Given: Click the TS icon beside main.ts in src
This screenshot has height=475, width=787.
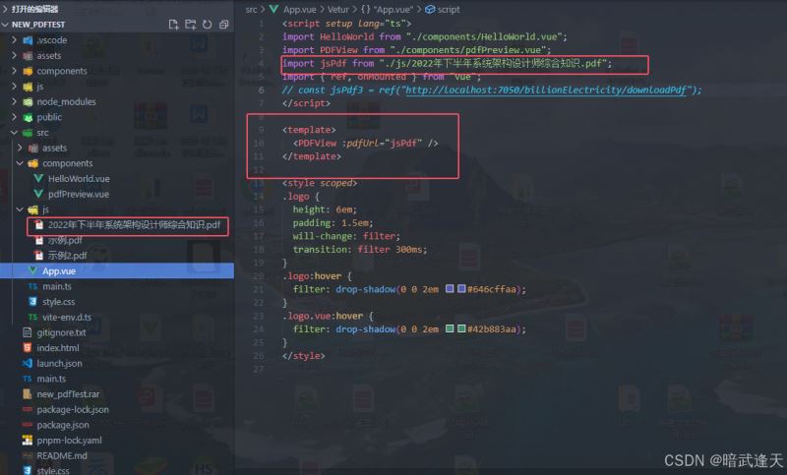Looking at the screenshot, I should coord(32,286).
